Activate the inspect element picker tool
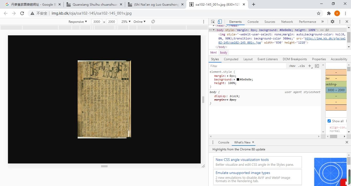 pos(213,22)
